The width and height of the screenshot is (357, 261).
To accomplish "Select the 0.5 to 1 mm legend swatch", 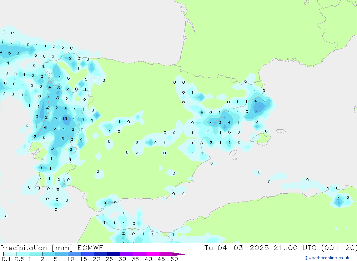I will (x=23, y=254).
